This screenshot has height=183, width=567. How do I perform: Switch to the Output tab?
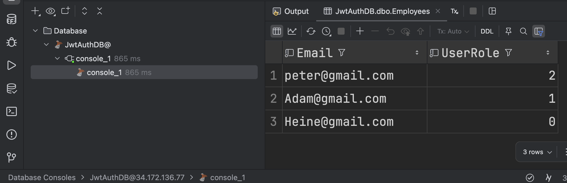291,11
